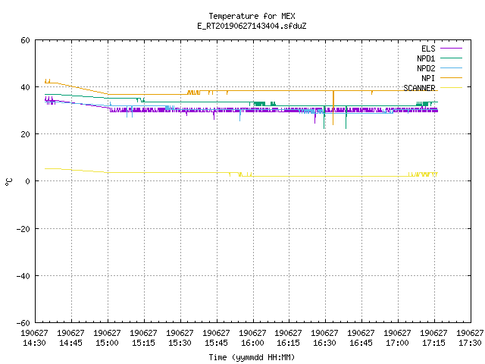Click the y-axis label 60
The height and width of the screenshot is (364, 485).
point(25,40)
